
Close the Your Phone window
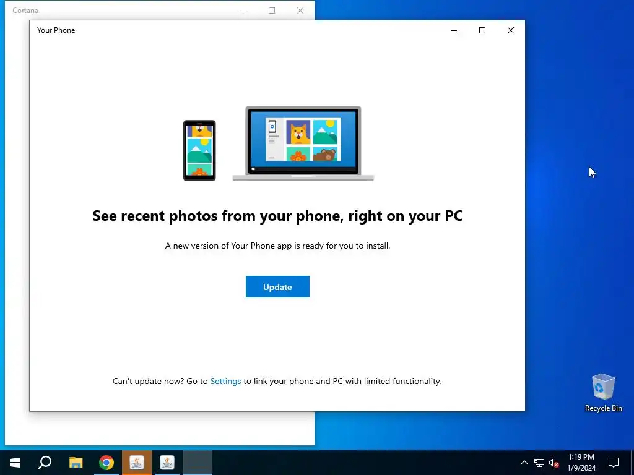(511, 30)
